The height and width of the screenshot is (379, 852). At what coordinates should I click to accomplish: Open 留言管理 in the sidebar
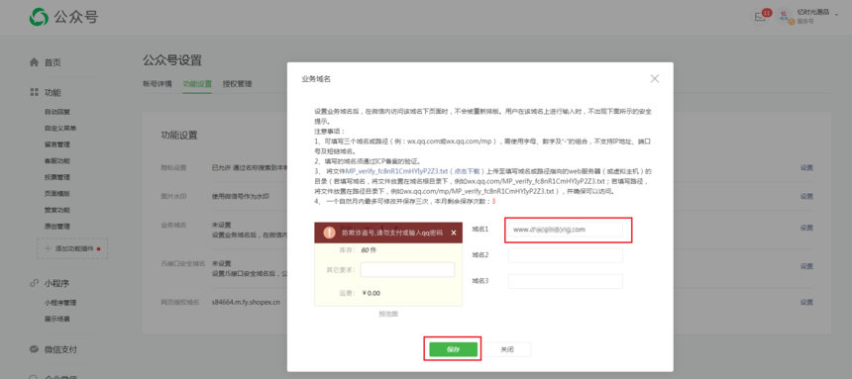pos(57,145)
